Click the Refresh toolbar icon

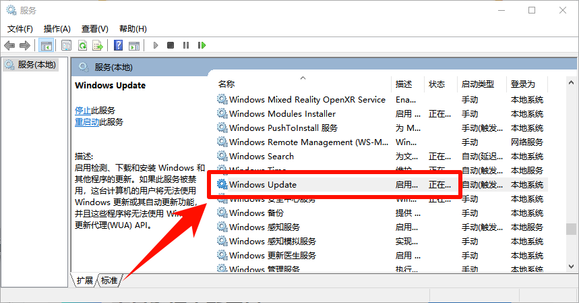(x=82, y=45)
